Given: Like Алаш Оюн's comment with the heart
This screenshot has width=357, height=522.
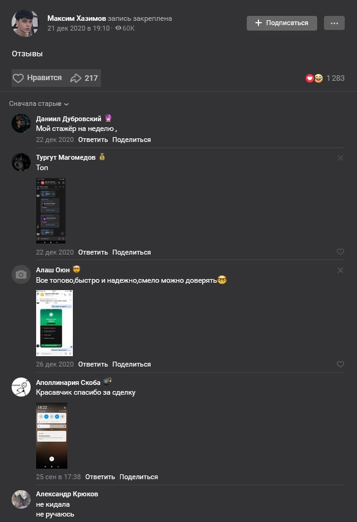Looking at the screenshot, I should pyautogui.click(x=340, y=364).
